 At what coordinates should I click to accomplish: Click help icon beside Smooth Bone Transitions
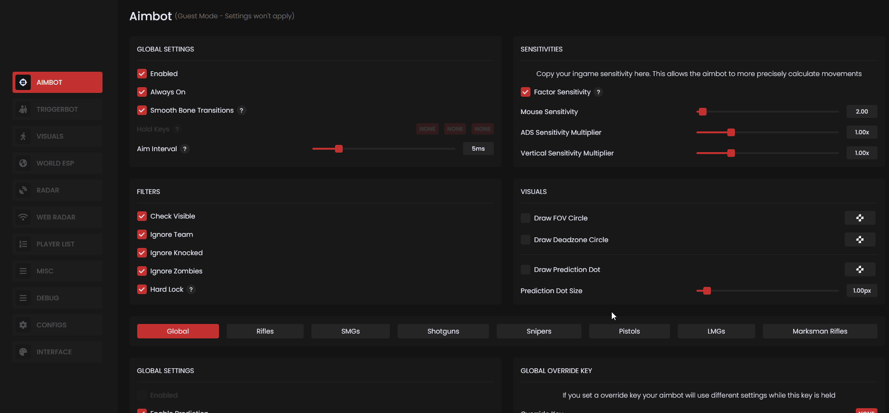point(242,110)
